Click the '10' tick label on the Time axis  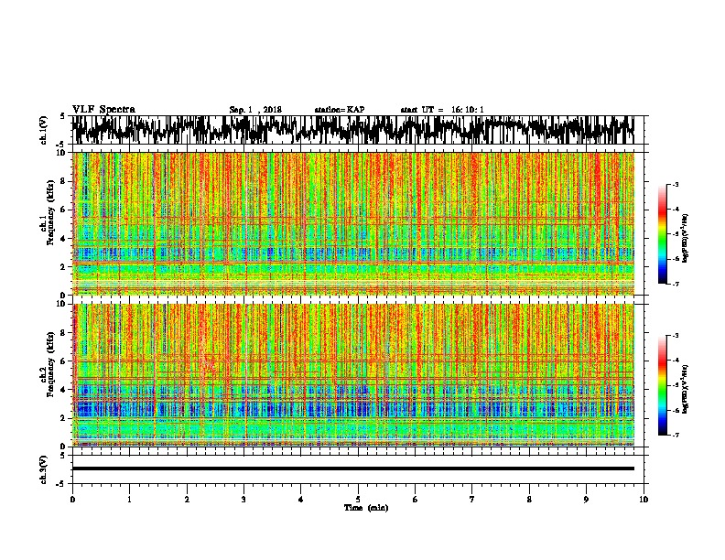coord(644,500)
